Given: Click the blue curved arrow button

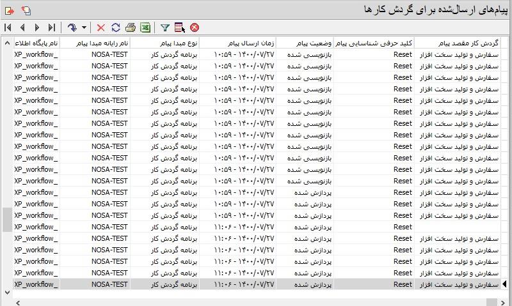Looking at the screenshot, I should 72,27.
